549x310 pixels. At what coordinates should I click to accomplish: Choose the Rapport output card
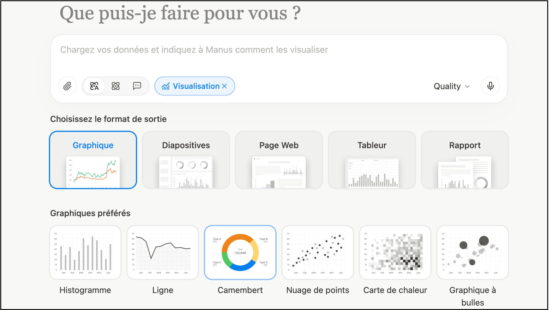465,160
